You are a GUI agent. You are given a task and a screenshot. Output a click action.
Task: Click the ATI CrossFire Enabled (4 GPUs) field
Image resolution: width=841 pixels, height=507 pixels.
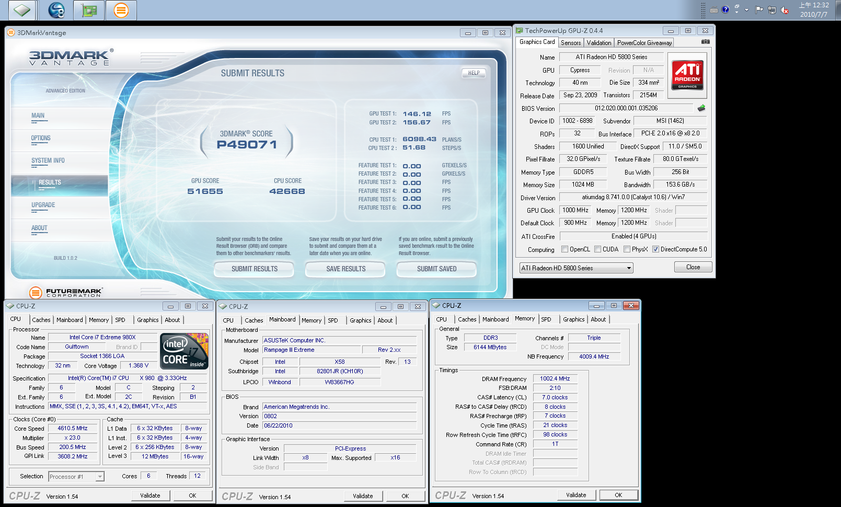pos(633,236)
